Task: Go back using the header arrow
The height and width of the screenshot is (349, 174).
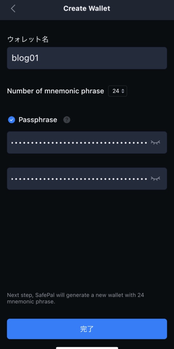Action: coord(13,8)
